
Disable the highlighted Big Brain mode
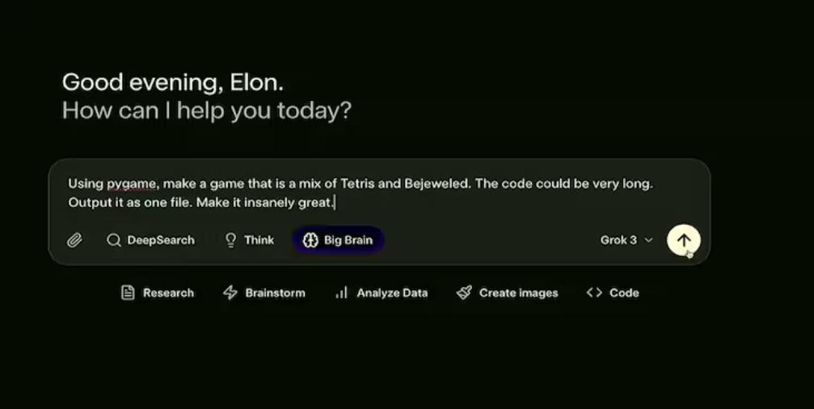348,240
